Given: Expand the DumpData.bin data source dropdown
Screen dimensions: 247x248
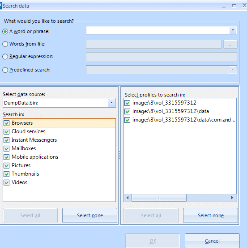Looking at the screenshot, I should click(x=111, y=103).
